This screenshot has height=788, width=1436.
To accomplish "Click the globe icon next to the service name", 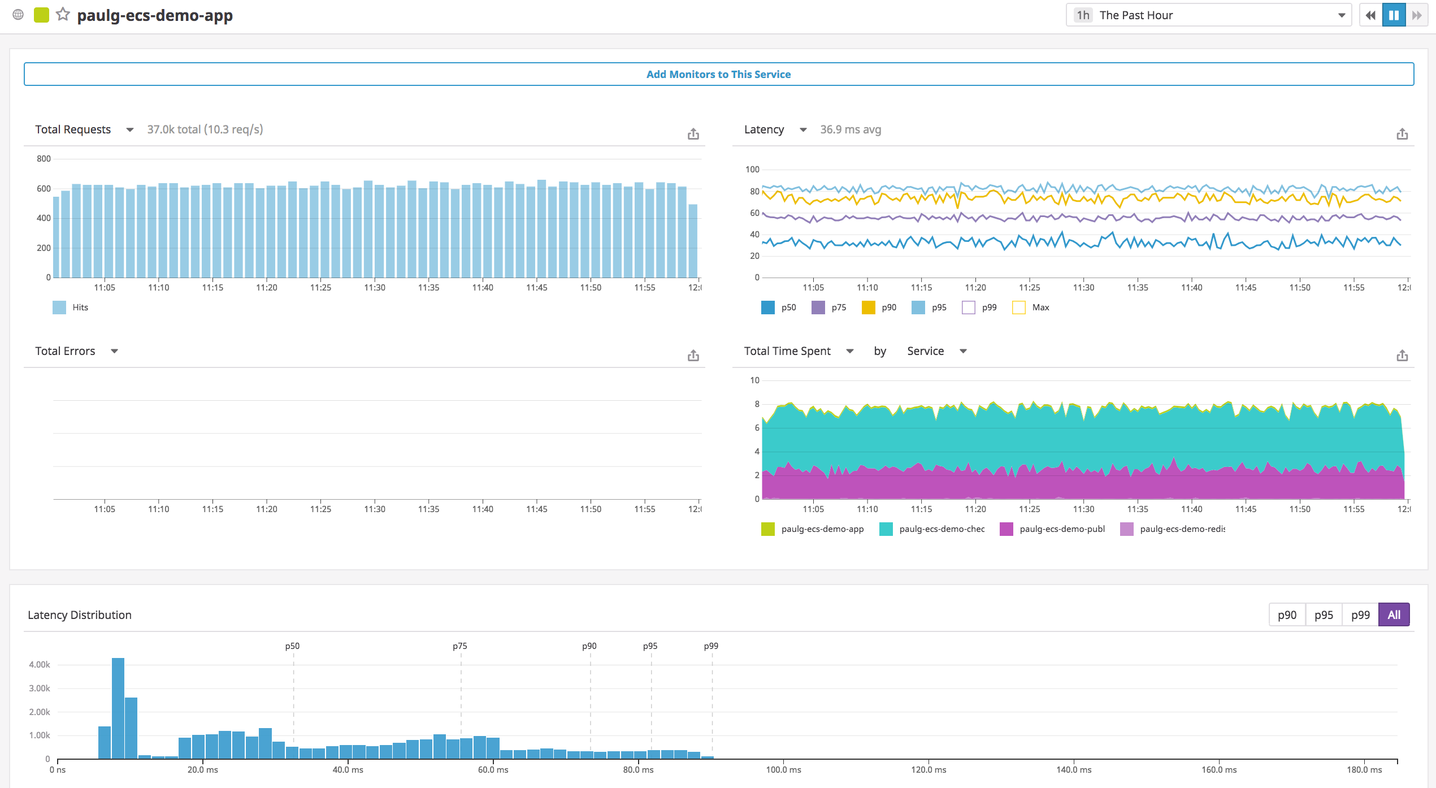I will (x=17, y=15).
